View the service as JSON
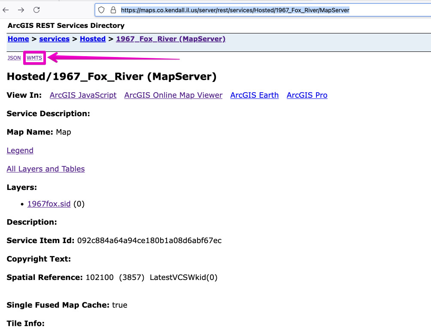 coord(14,58)
